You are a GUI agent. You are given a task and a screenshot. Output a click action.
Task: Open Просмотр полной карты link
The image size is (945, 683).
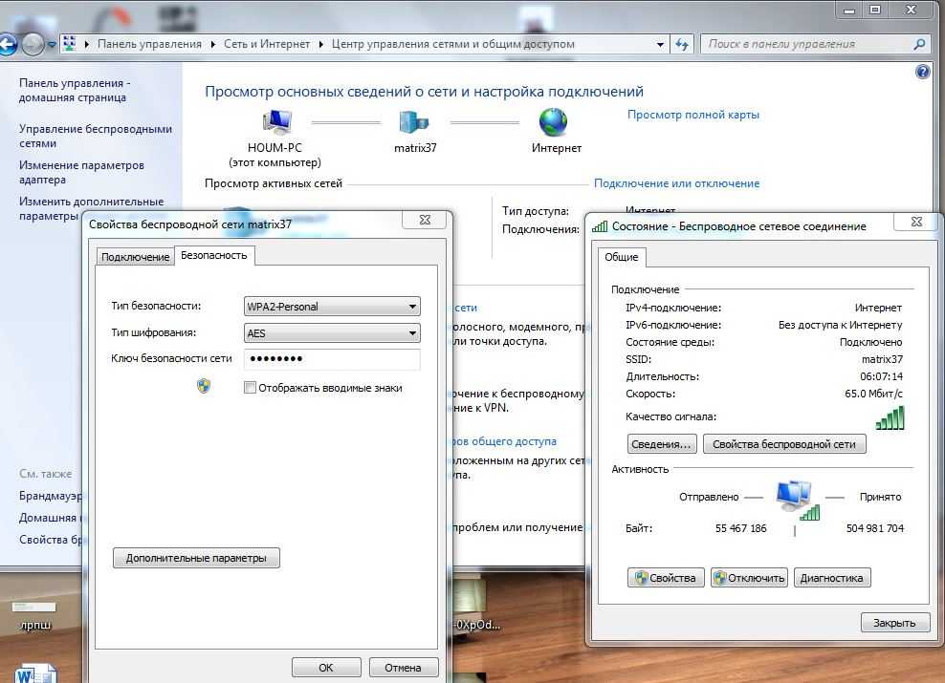693,115
